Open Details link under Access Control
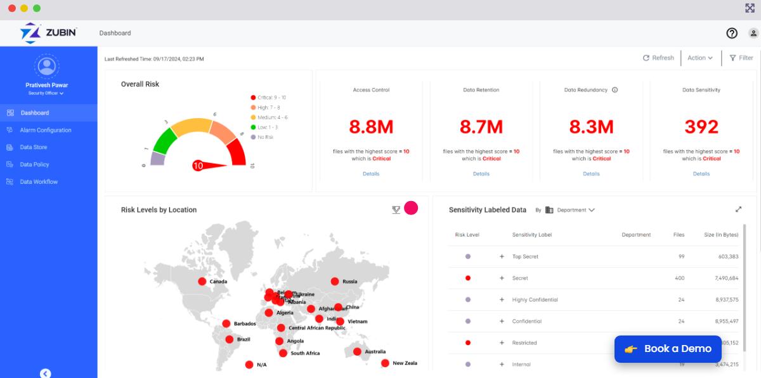Screen dimensions: 761x378 371,174
